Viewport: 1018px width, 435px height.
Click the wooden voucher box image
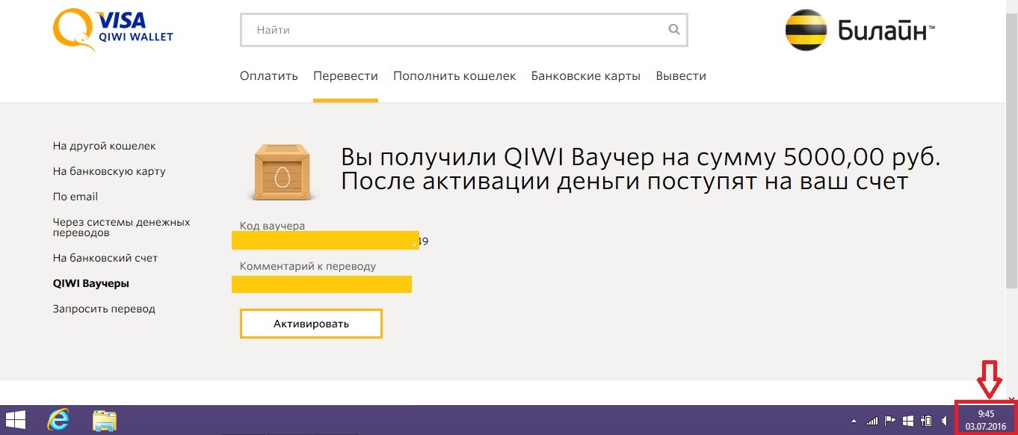(x=283, y=171)
